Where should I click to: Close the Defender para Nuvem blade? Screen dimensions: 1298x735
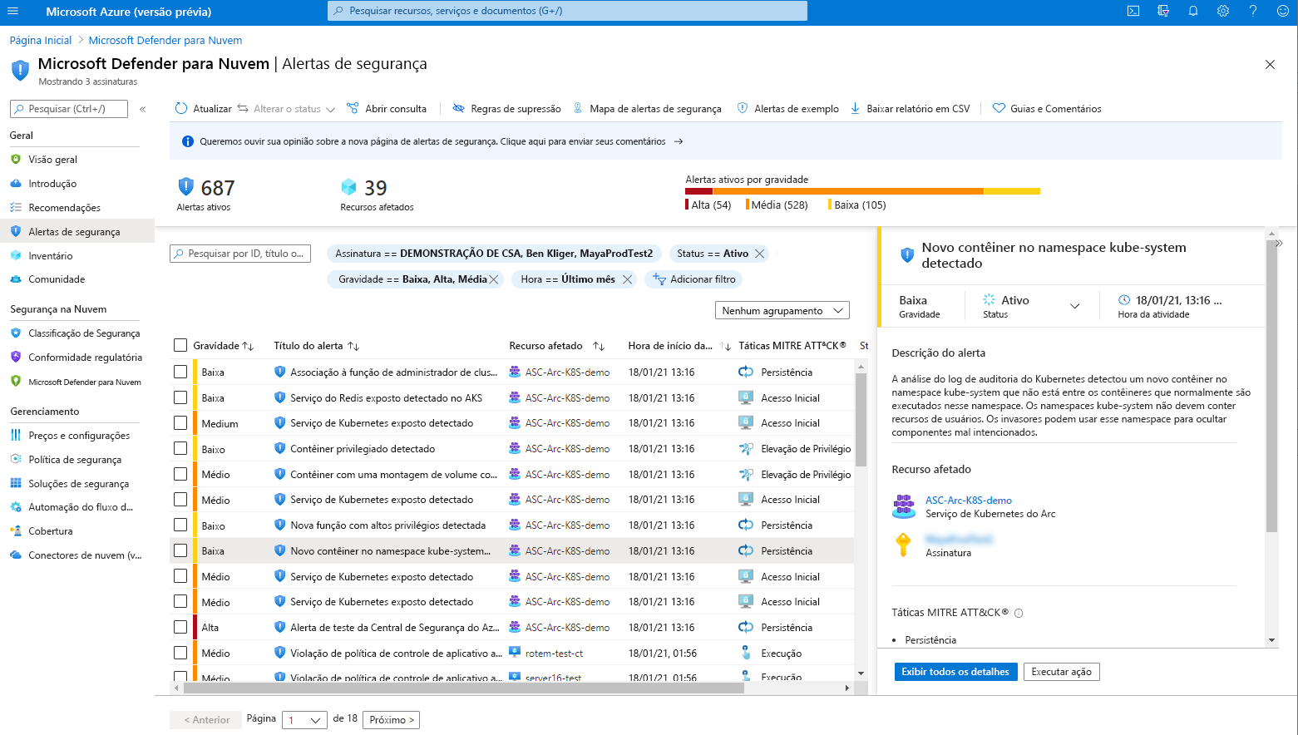click(x=1270, y=64)
